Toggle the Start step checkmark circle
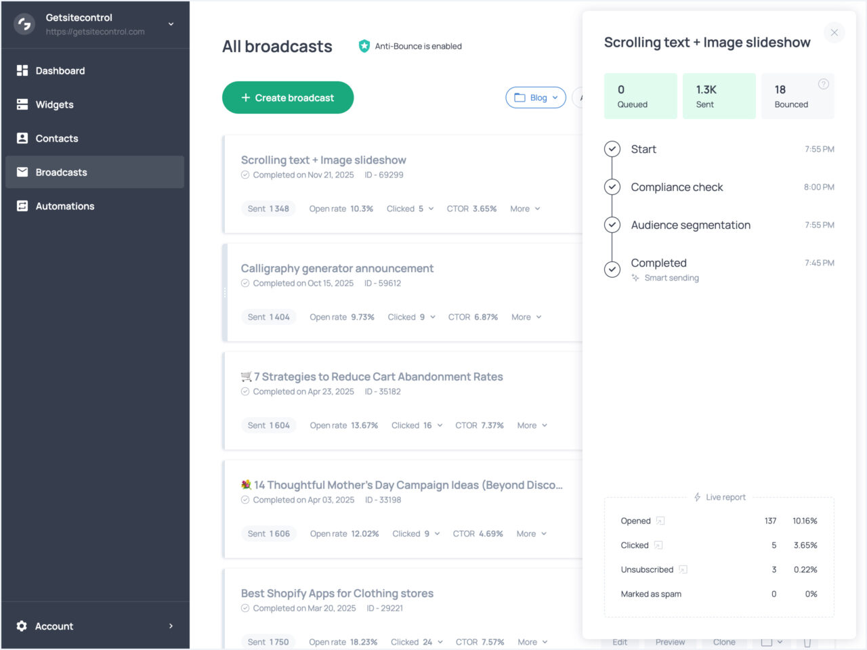This screenshot has width=867, height=650. [612, 149]
